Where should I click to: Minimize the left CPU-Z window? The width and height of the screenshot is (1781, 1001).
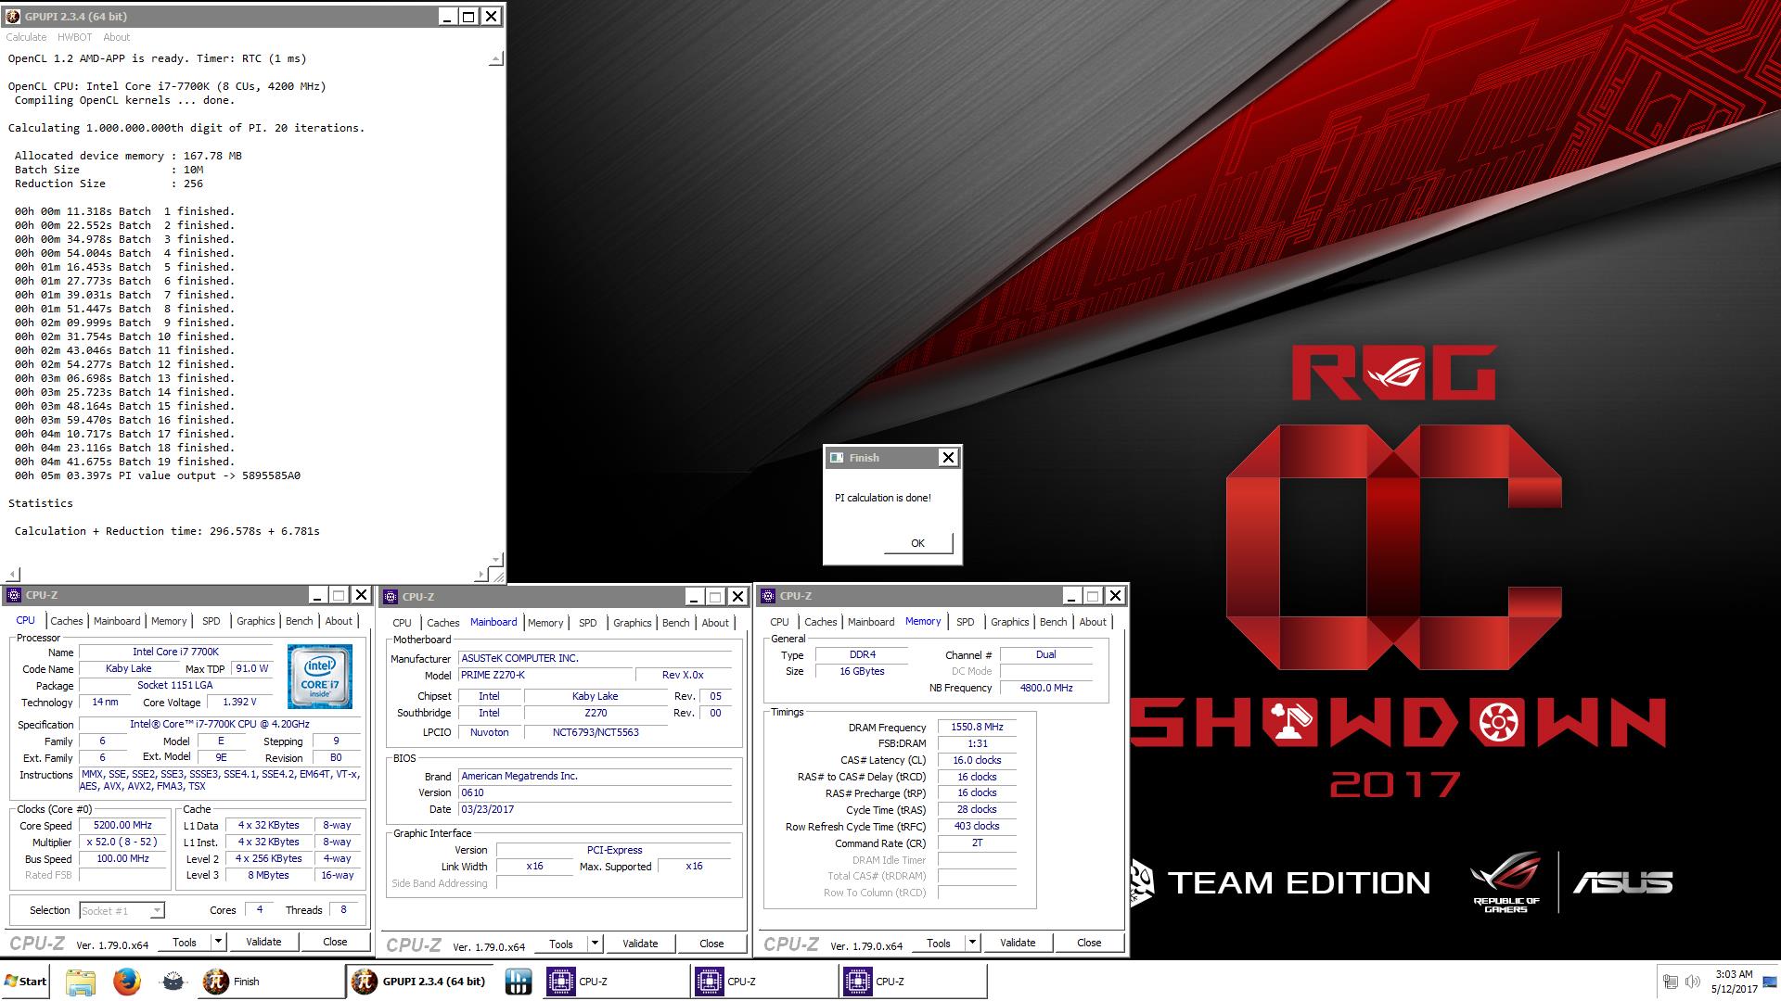tap(317, 595)
